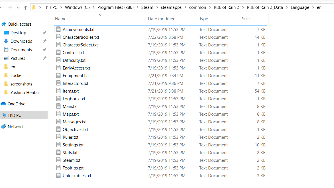Image resolution: width=334 pixels, height=188 pixels.
Task: Sort files by Type column
Action: (x=203, y=19)
